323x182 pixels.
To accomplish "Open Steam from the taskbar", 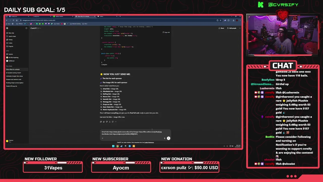I will click(121, 146).
